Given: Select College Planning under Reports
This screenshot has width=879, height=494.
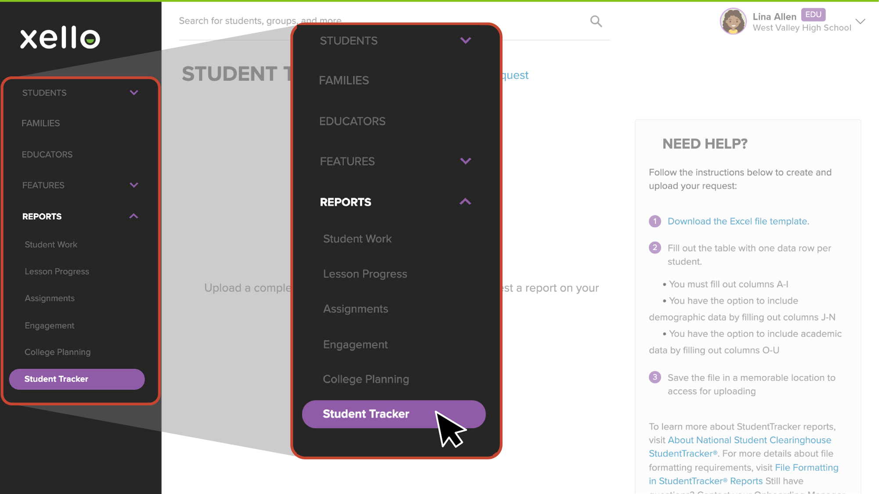Looking at the screenshot, I should pos(58,351).
